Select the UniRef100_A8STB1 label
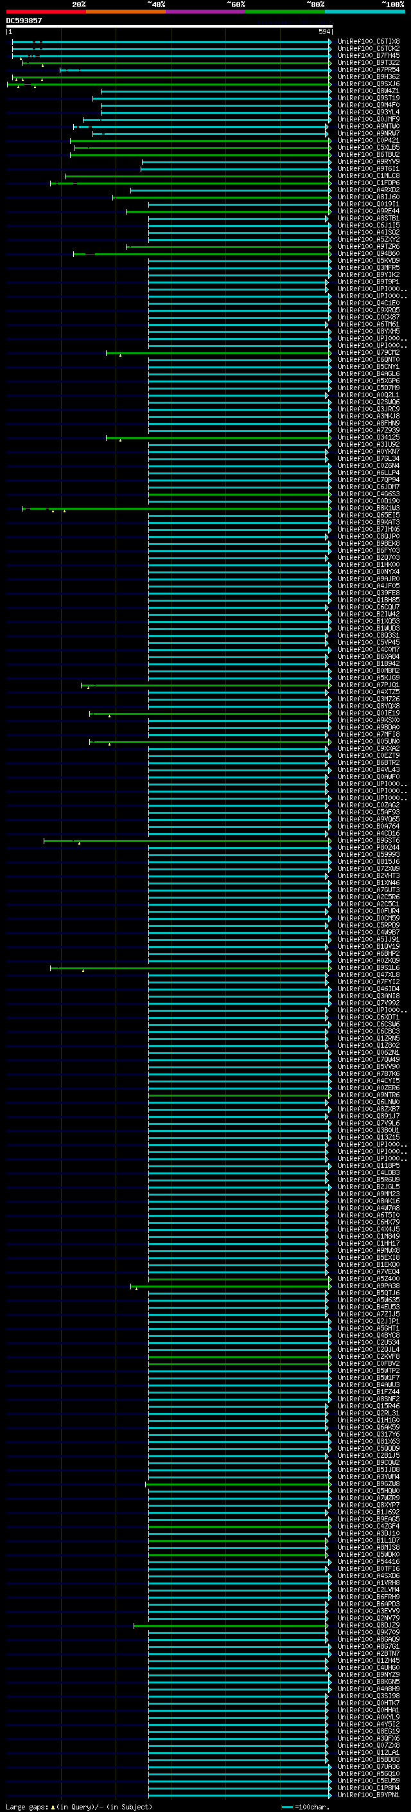The height and width of the screenshot is (1812, 411). (x=369, y=218)
